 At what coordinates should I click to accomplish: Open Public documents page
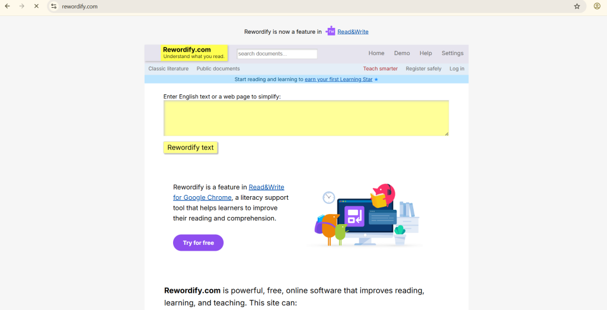point(218,69)
